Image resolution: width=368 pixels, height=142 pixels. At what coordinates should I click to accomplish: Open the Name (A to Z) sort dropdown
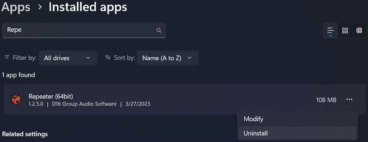167,58
